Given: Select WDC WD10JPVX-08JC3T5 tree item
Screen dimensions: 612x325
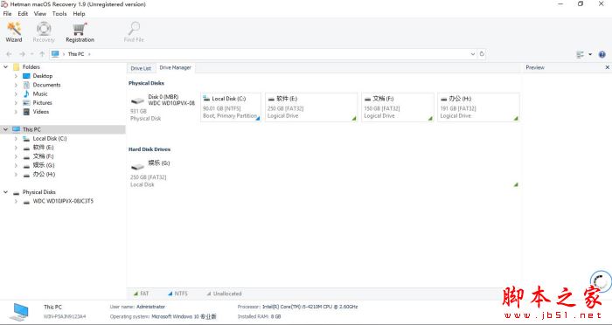Looking at the screenshot, I should (63, 202).
